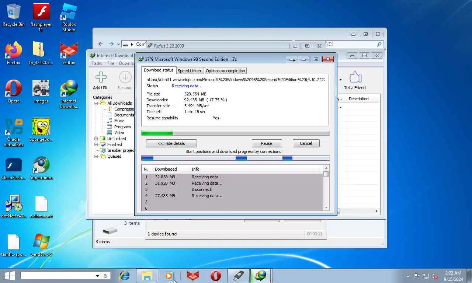Image resolution: width=472 pixels, height=283 pixels.
Task: Click the green download progress bar
Action: pos(236,133)
